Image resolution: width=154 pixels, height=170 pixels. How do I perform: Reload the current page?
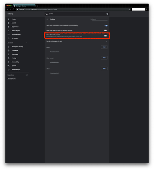pos(13,9)
